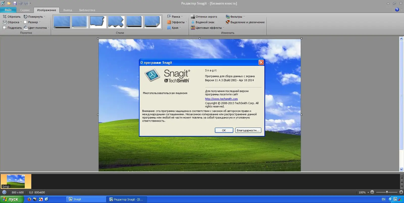Expand the Эффекты dropdown
Viewport: 404px width, 203px height.
coord(186,22)
